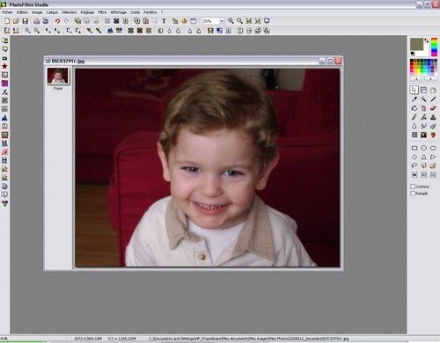Image resolution: width=440 pixels, height=343 pixels.
Task: Select the strawberry art brush tool
Action: click(x=433, y=135)
